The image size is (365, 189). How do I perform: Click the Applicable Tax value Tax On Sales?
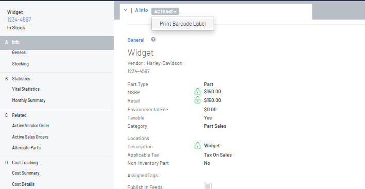tap(218, 155)
